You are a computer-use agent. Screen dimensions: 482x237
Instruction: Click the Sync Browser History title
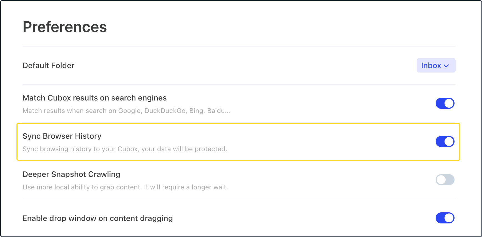click(x=62, y=136)
